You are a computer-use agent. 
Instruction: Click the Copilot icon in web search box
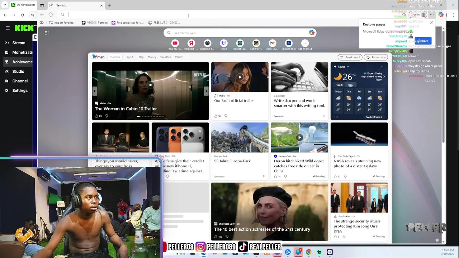coord(311,33)
